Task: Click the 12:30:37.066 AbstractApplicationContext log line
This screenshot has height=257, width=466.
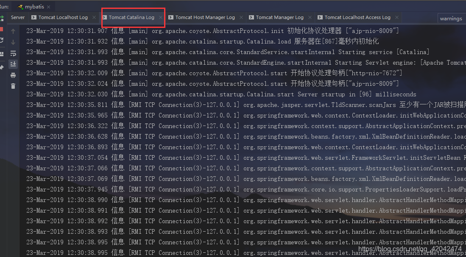Action: 246,168
